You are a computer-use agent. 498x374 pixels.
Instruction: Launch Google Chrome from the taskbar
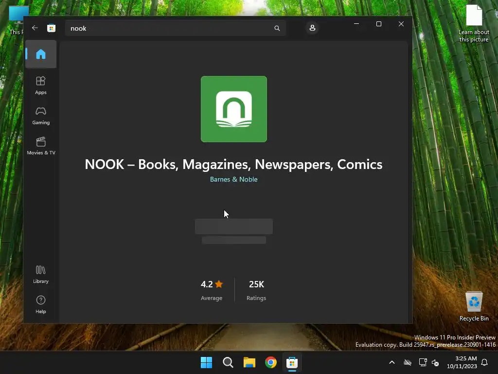tap(271, 362)
